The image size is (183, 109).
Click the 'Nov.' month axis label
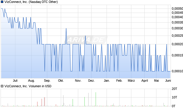(x=78, y=81)
